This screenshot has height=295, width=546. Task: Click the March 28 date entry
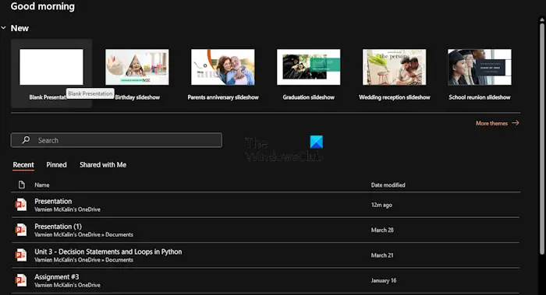(x=382, y=230)
